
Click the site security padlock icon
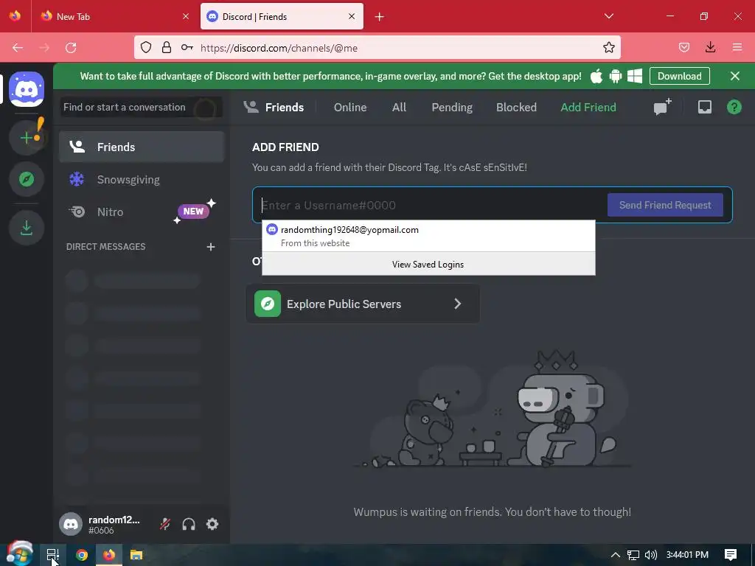point(167,47)
